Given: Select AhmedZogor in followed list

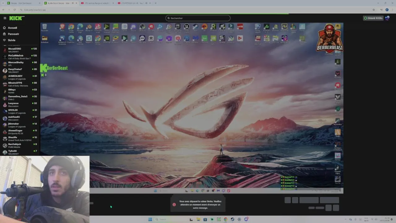Looking at the screenshot, I should coord(20,132).
